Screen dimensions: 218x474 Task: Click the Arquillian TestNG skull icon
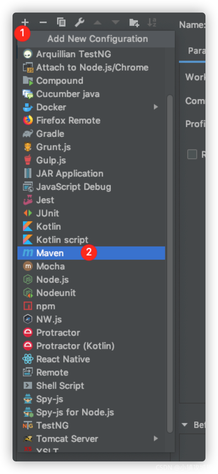[x=28, y=54]
